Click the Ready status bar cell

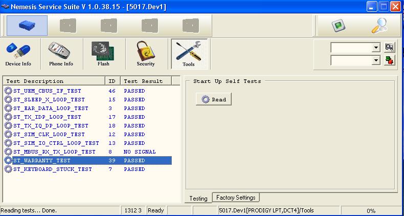pos(156,210)
